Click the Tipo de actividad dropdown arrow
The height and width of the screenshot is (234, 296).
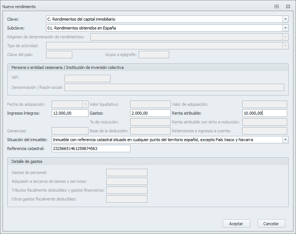(285, 46)
